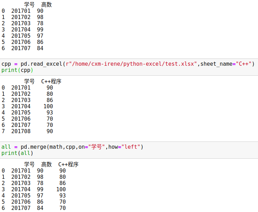Image resolution: width=258 pixels, height=212 pixels.
Task: Click 高数 score 78 in merged output
Action: [40, 183]
